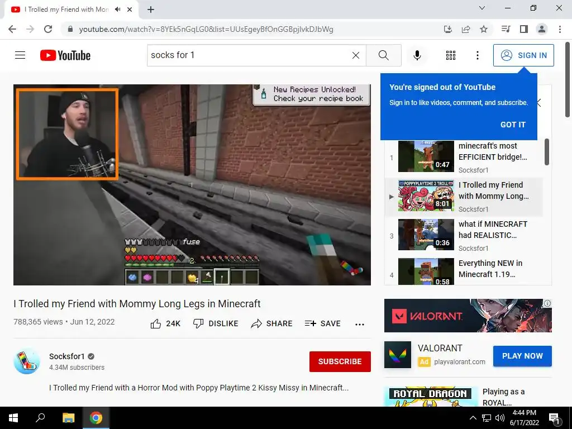Image resolution: width=572 pixels, height=429 pixels.
Task: Start voice search with microphone icon
Action: tap(417, 55)
